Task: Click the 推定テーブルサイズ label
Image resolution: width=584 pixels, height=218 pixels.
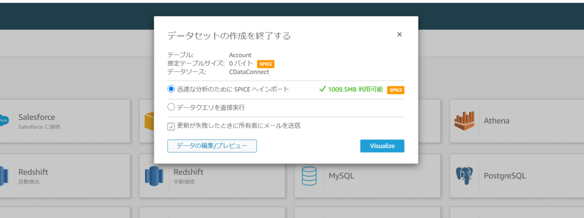Action: click(x=196, y=64)
